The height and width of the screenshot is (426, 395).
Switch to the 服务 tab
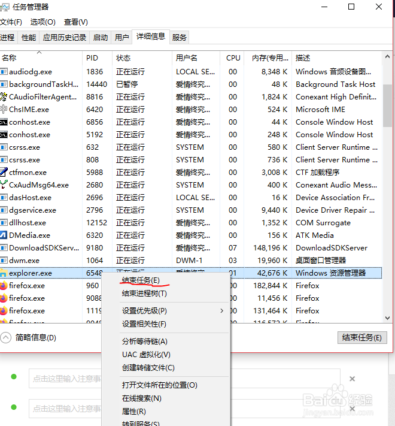[180, 37]
